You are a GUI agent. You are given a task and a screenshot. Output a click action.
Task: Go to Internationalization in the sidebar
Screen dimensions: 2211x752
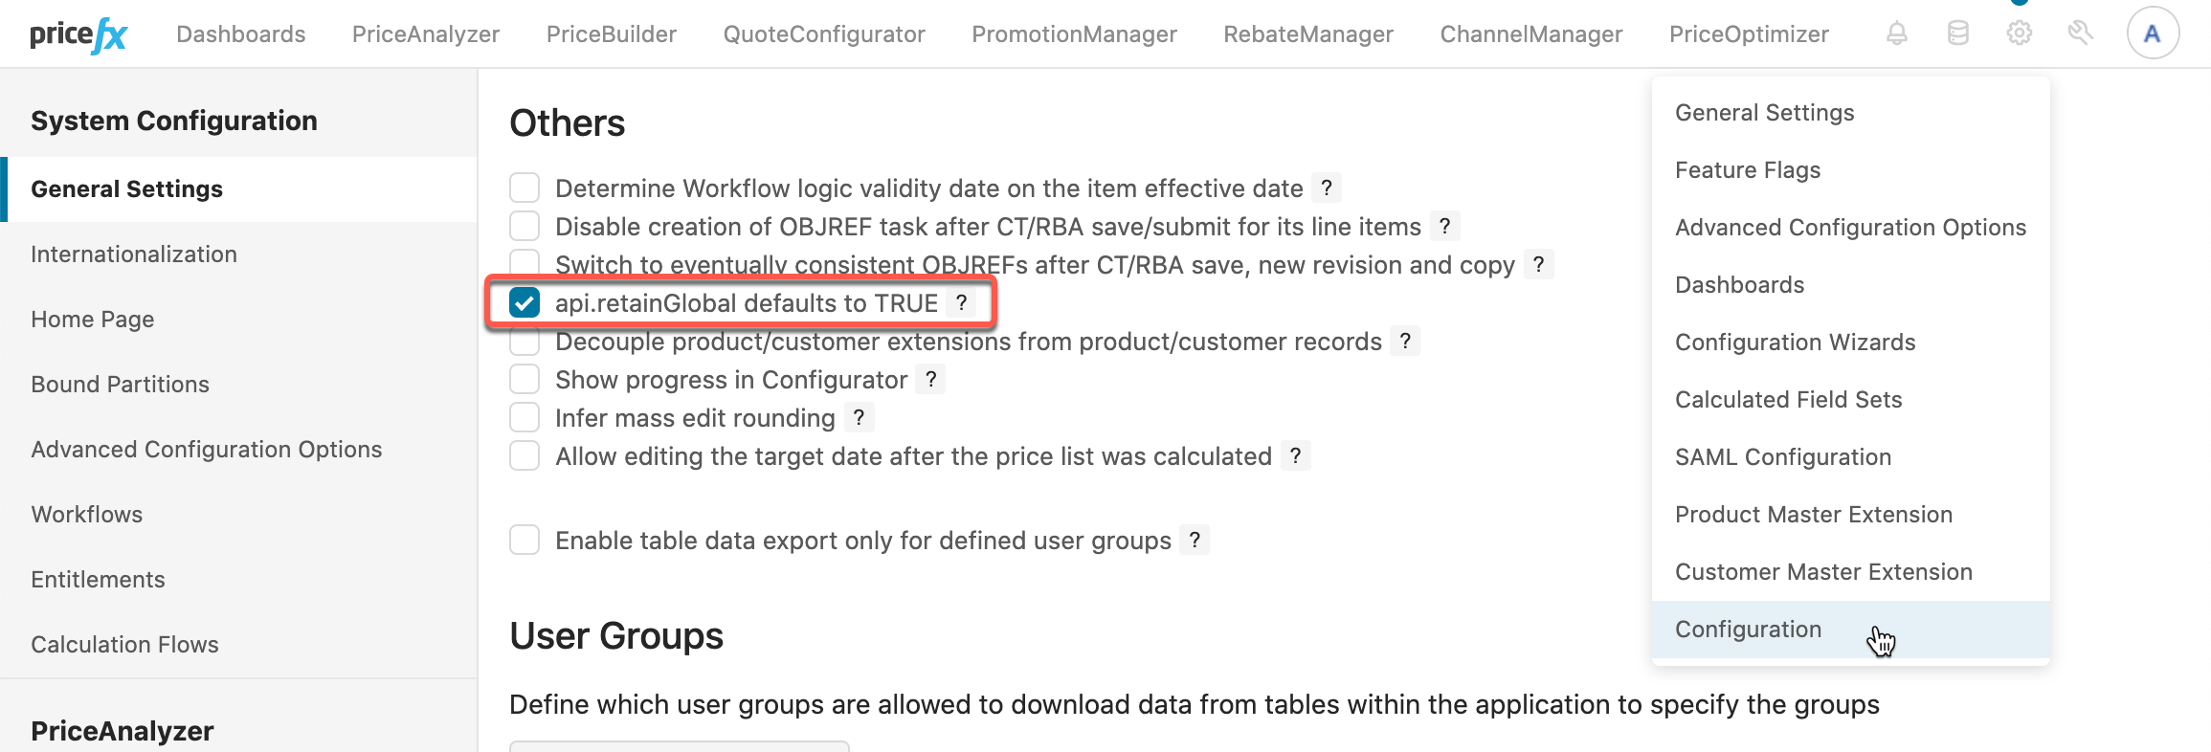(x=134, y=254)
